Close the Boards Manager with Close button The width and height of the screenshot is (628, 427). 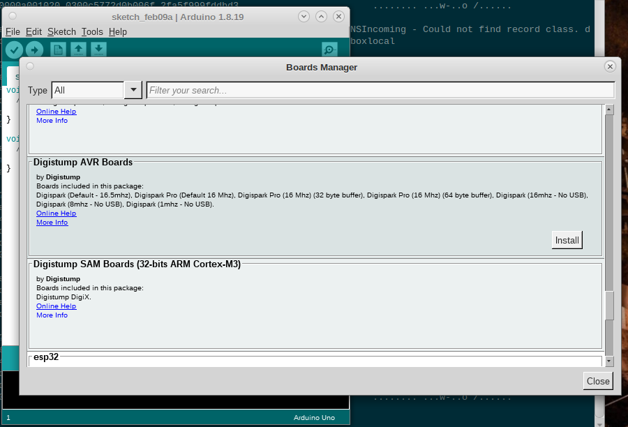click(598, 381)
